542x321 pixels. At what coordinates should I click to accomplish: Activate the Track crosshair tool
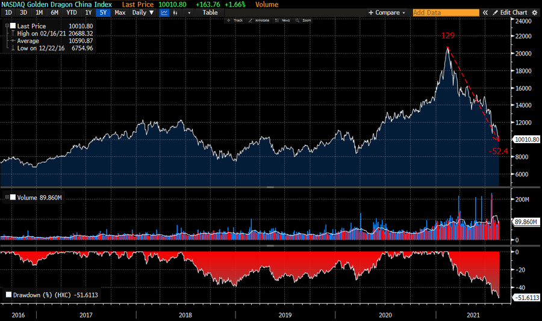click(x=235, y=20)
